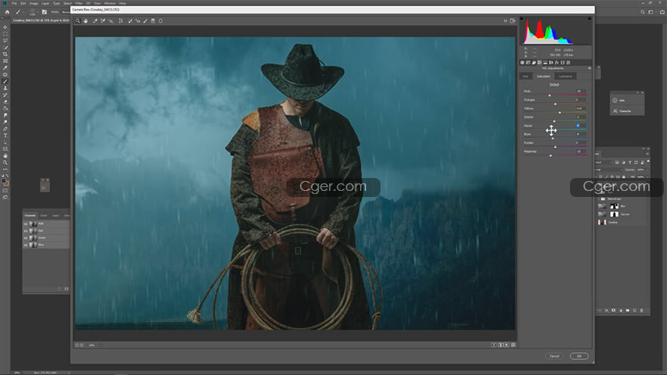667x375 pixels.
Task: Open the Character panel icon
Action: tap(615, 111)
